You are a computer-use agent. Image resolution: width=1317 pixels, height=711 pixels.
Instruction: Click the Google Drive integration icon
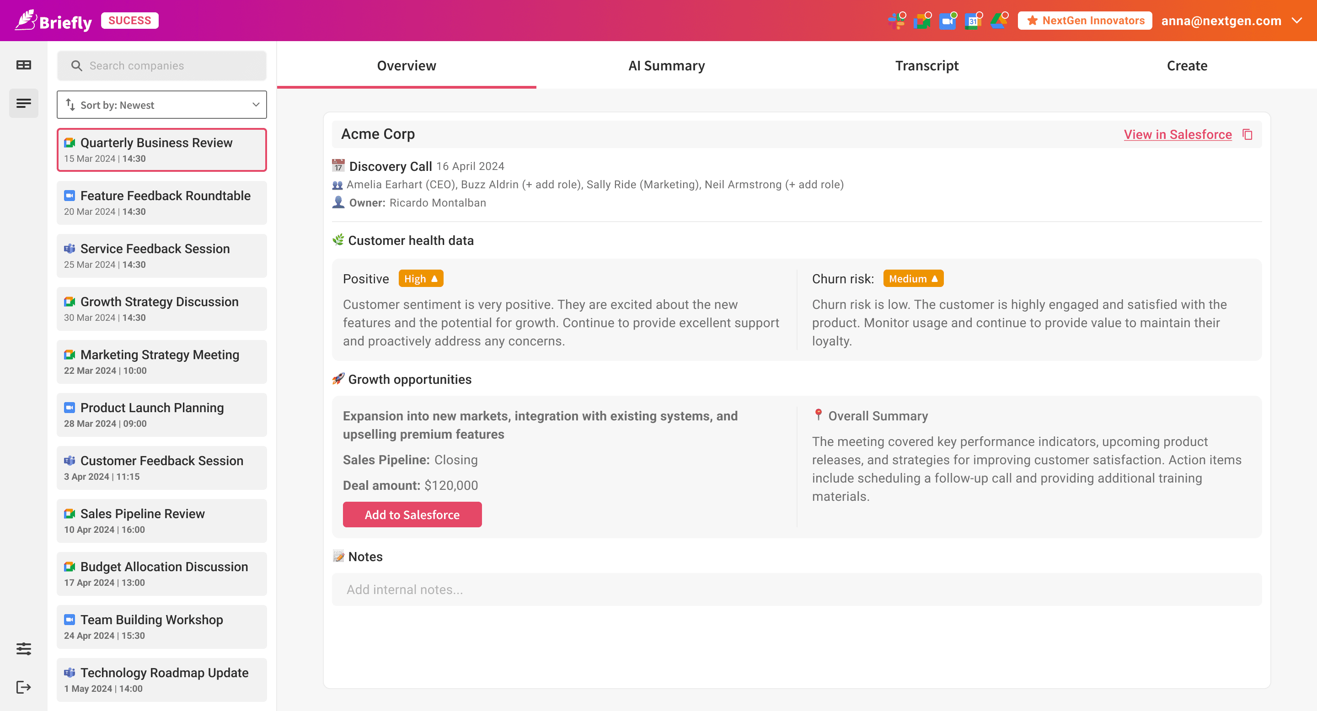tap(998, 21)
